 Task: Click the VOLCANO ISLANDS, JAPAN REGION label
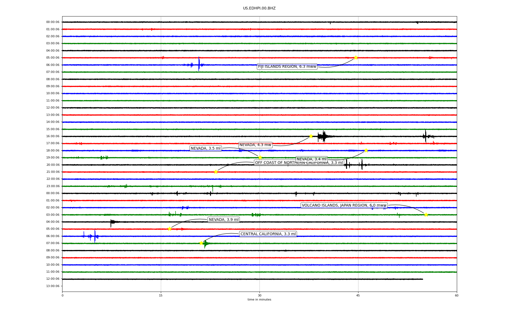[x=344, y=205]
